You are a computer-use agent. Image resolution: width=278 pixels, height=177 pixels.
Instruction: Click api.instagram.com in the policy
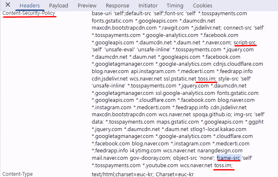coord(153,71)
